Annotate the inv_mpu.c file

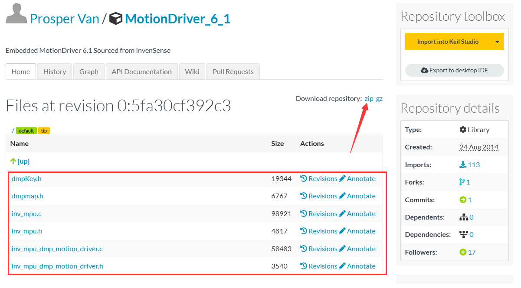coord(357,214)
